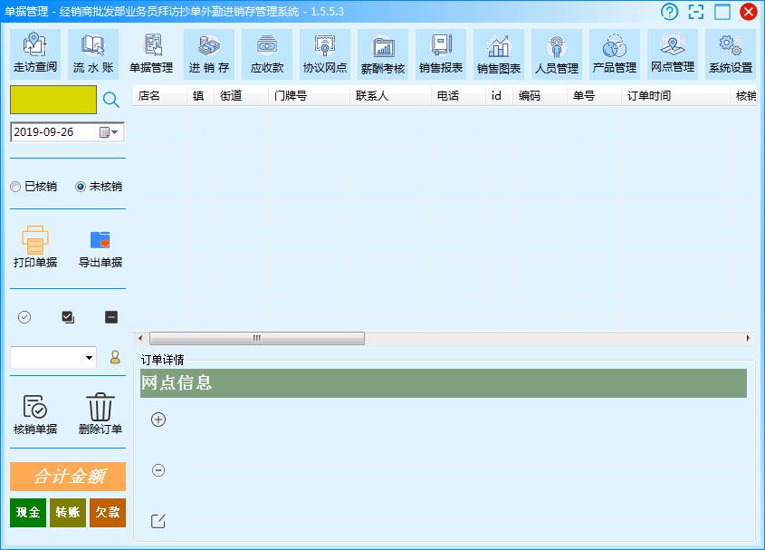The width and height of the screenshot is (765, 550).
Task: Click the magnifier search icon
Action: 111,100
